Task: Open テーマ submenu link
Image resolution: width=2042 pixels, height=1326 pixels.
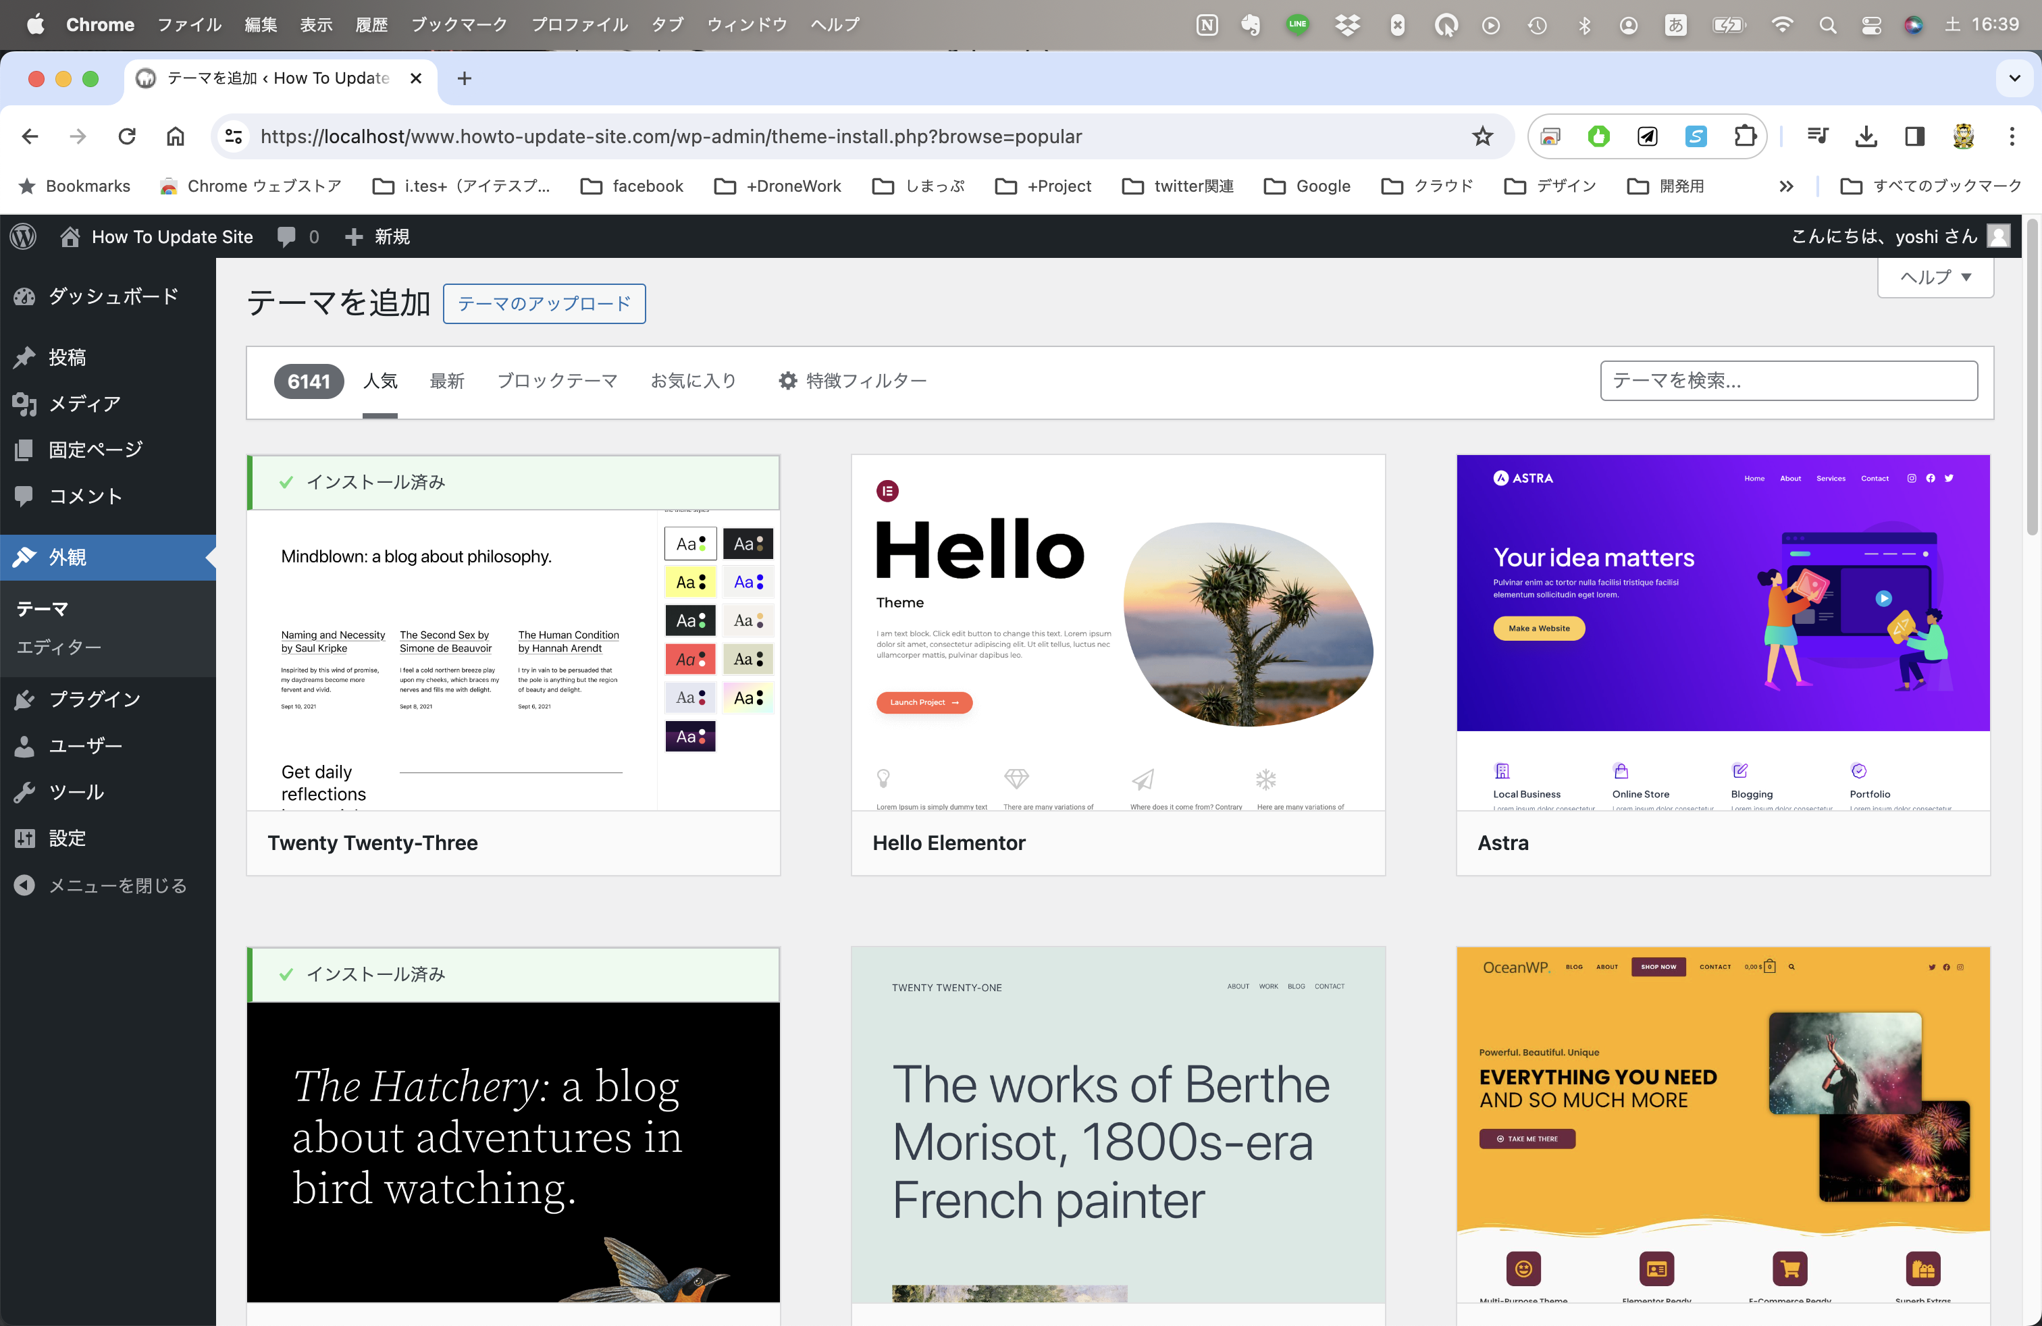Action: tap(42, 609)
